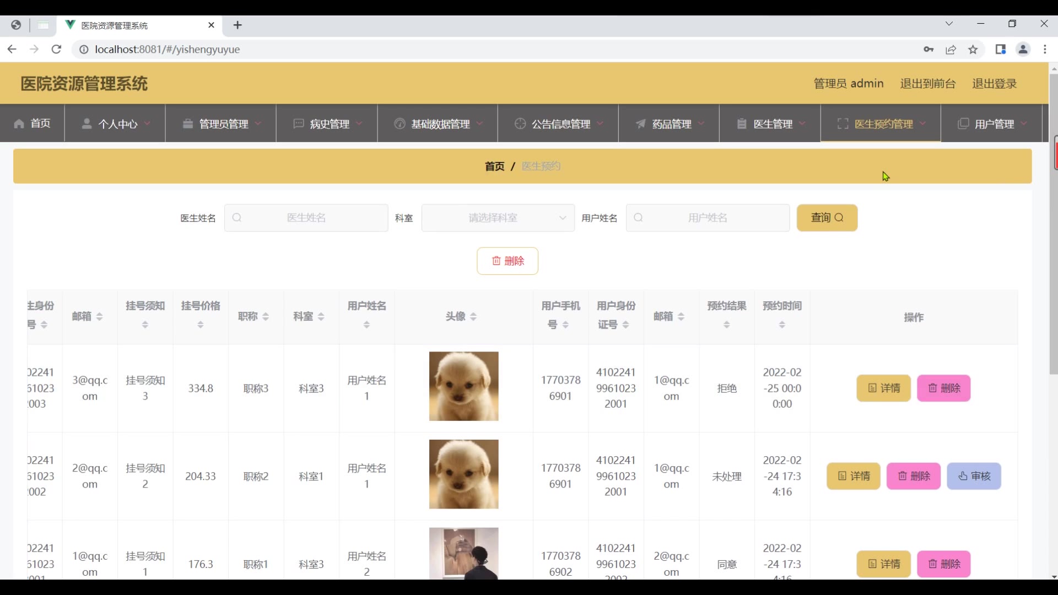
Task: Open the browser profile avatar icon
Action: pyautogui.click(x=1023, y=50)
